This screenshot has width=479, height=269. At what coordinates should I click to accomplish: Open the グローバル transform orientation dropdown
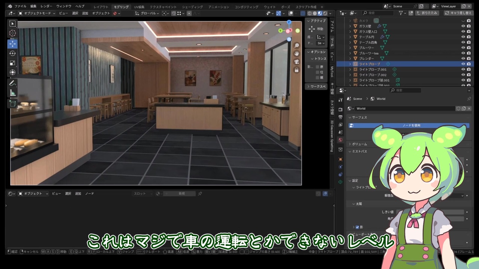coord(147,13)
